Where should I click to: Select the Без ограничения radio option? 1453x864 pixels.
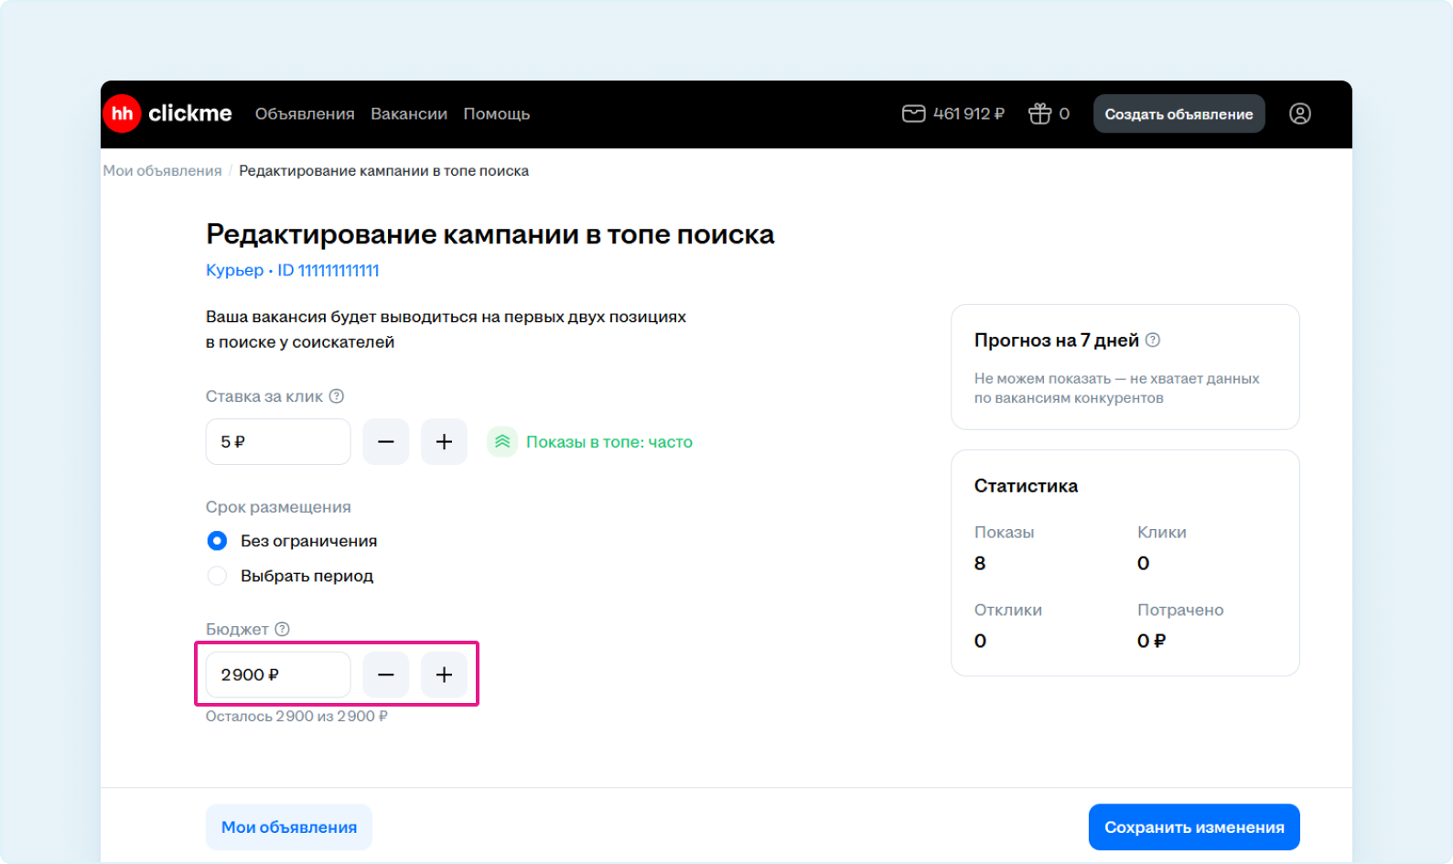(217, 541)
